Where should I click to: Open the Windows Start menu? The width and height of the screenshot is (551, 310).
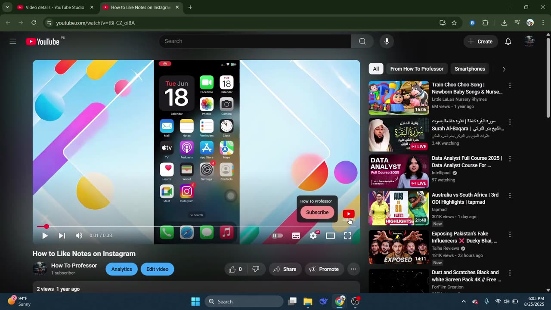(x=195, y=301)
